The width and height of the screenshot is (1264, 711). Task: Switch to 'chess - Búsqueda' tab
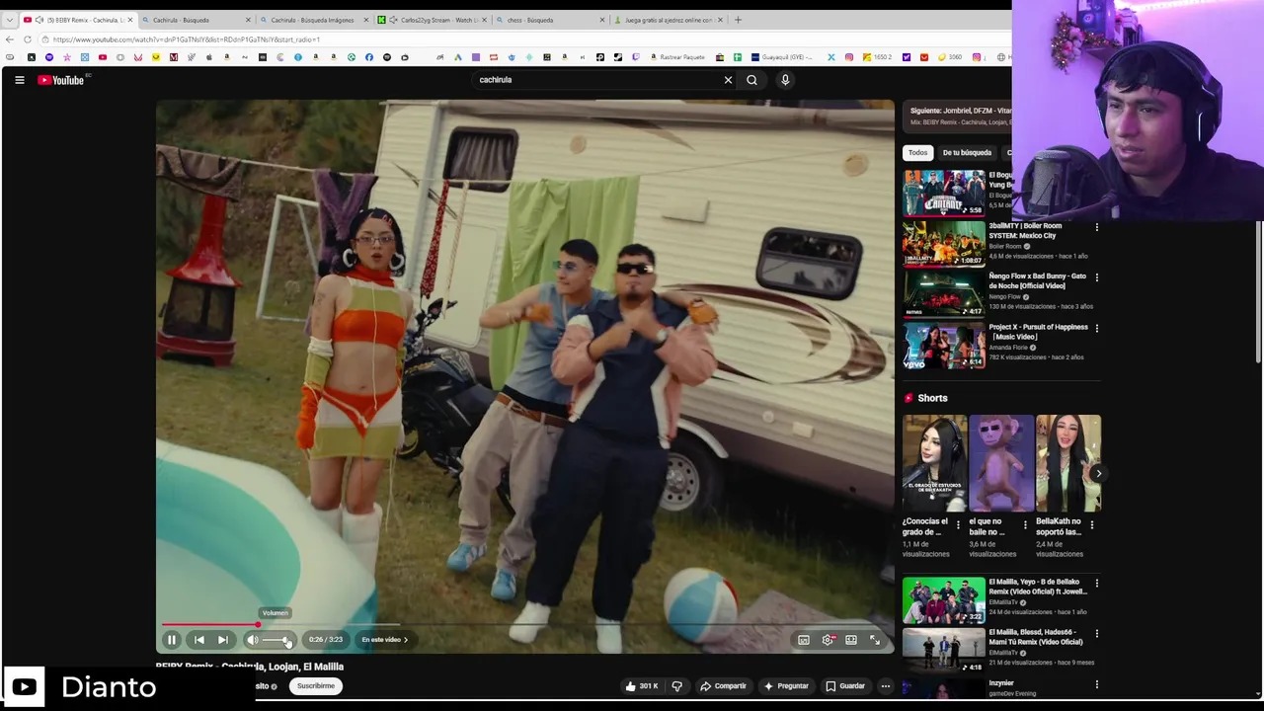pyautogui.click(x=548, y=20)
